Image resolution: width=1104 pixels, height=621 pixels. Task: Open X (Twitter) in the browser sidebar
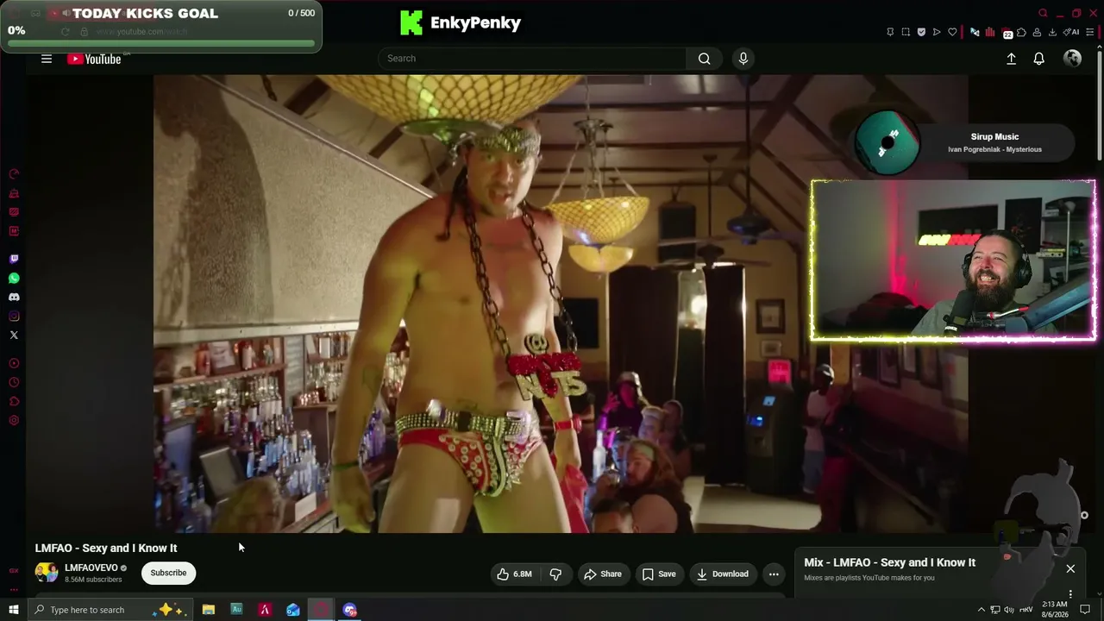pos(14,335)
